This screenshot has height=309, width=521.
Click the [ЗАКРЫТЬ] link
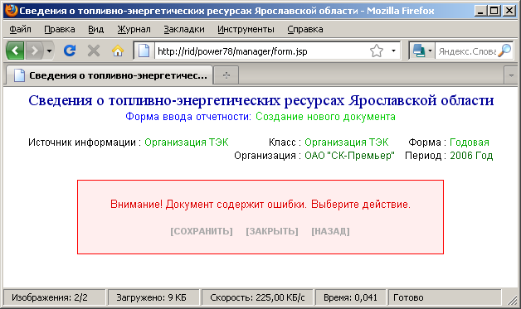coord(272,231)
